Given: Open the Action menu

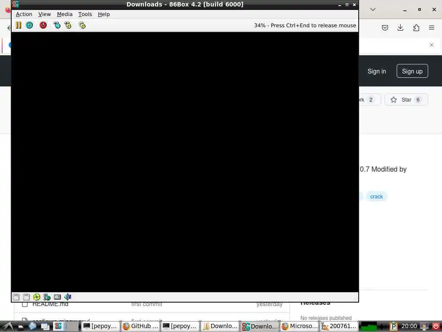Looking at the screenshot, I should pyautogui.click(x=24, y=14).
